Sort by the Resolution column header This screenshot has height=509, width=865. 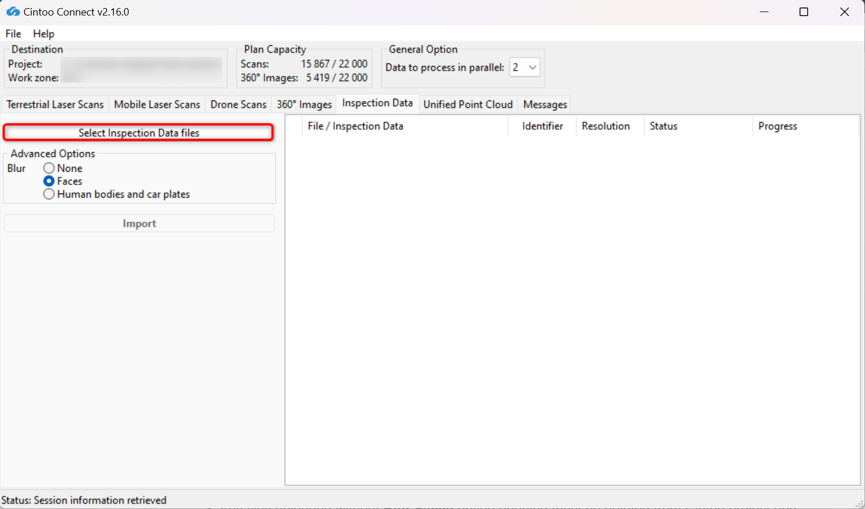610,126
